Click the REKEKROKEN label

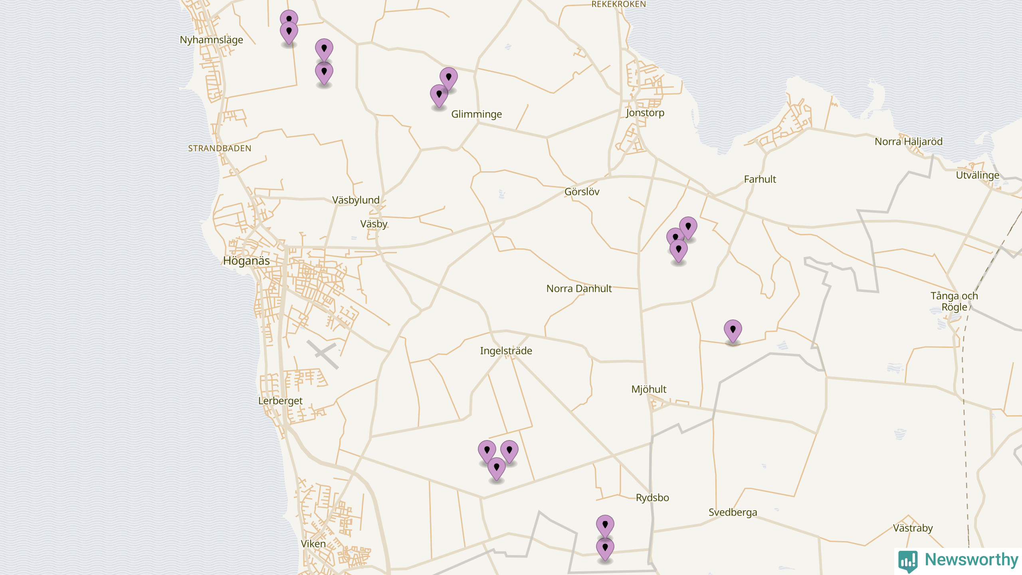tap(618, 4)
